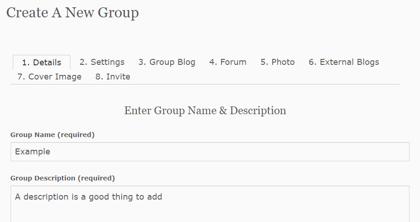Open the 8. Invite tab
Image resolution: width=420 pixels, height=222 pixels.
pyautogui.click(x=113, y=77)
